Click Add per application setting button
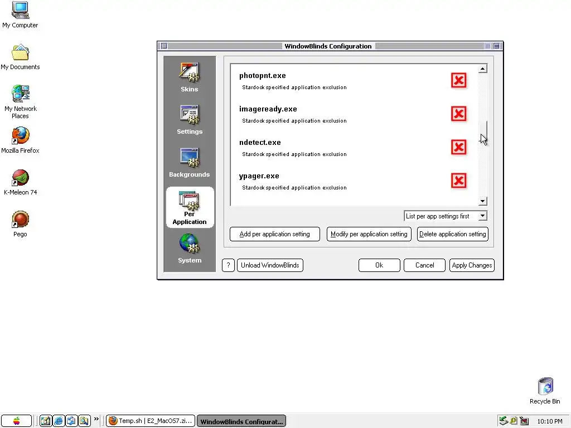The image size is (571, 428). 275,234
